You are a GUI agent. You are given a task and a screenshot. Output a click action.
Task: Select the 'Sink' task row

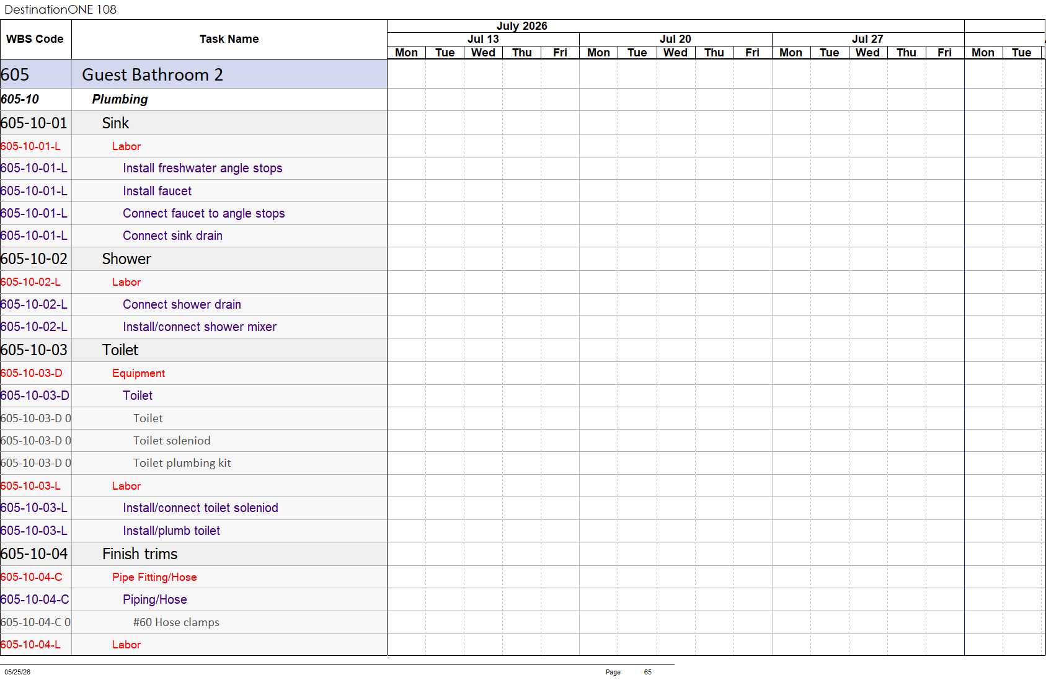point(193,123)
